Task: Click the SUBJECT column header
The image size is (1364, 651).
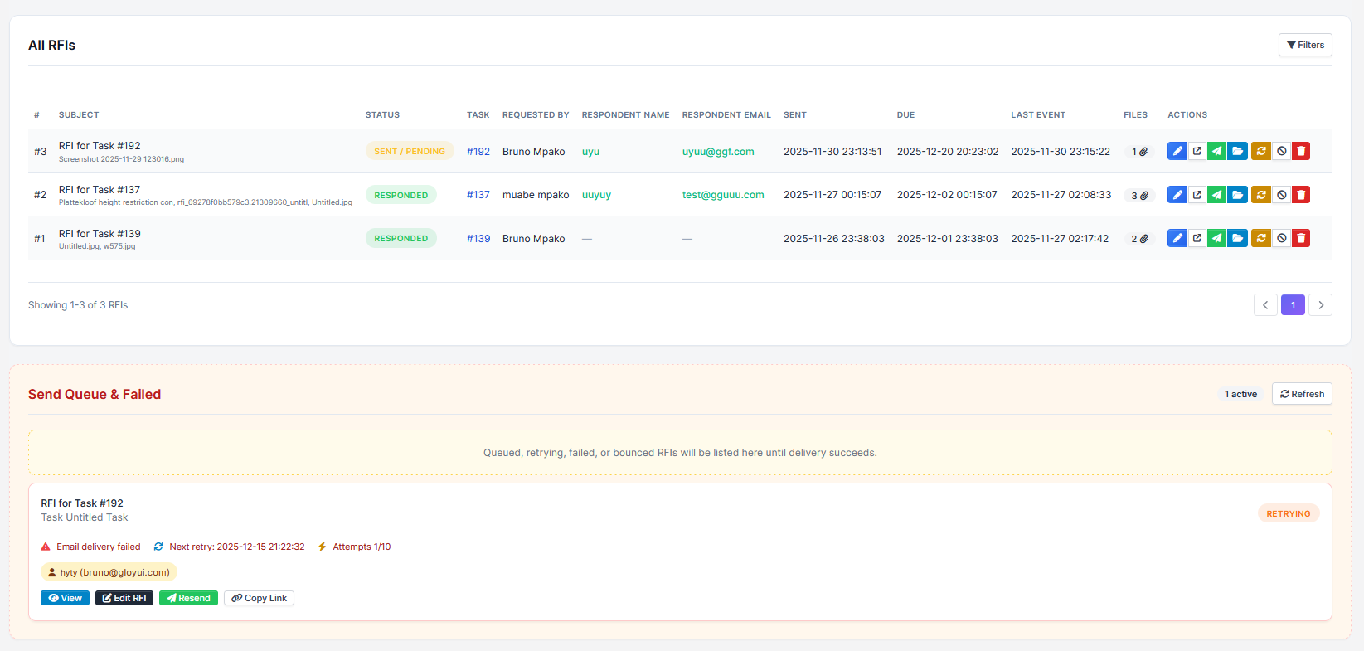Action: pos(79,115)
